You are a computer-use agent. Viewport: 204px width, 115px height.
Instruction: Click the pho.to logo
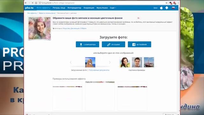point(29,8)
